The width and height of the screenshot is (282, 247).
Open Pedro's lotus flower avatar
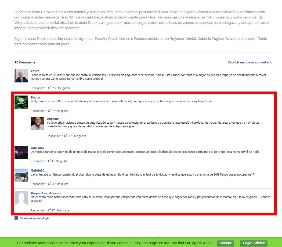pyautogui.click(x=21, y=102)
